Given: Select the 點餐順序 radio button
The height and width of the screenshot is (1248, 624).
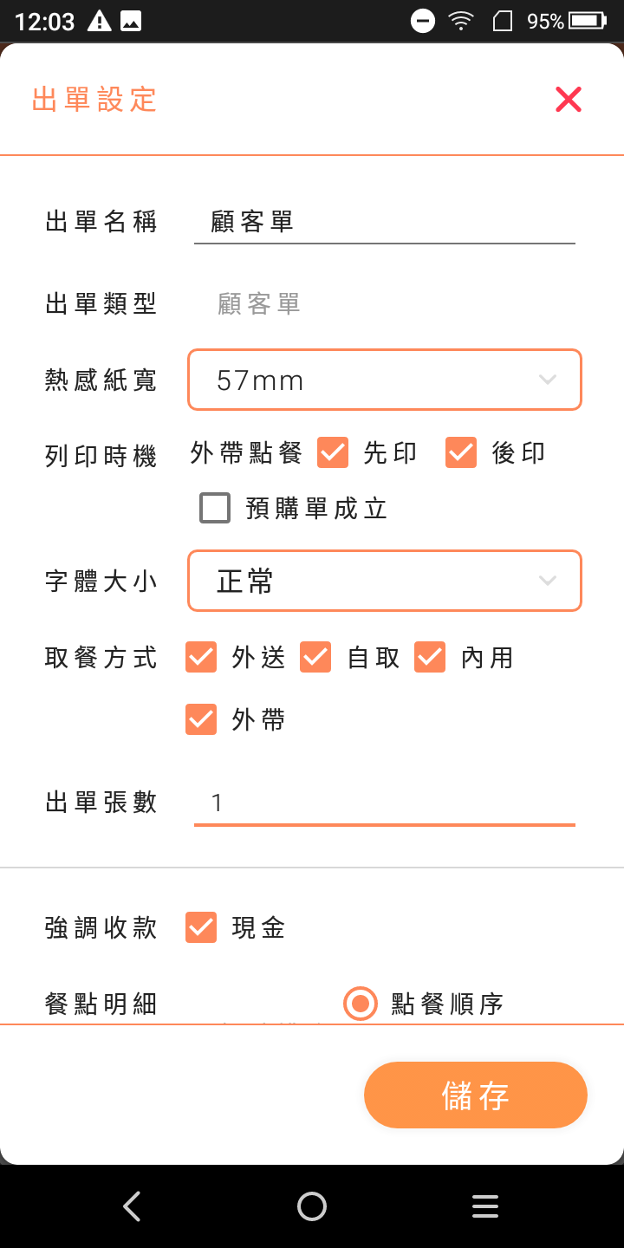Looking at the screenshot, I should (x=361, y=1004).
